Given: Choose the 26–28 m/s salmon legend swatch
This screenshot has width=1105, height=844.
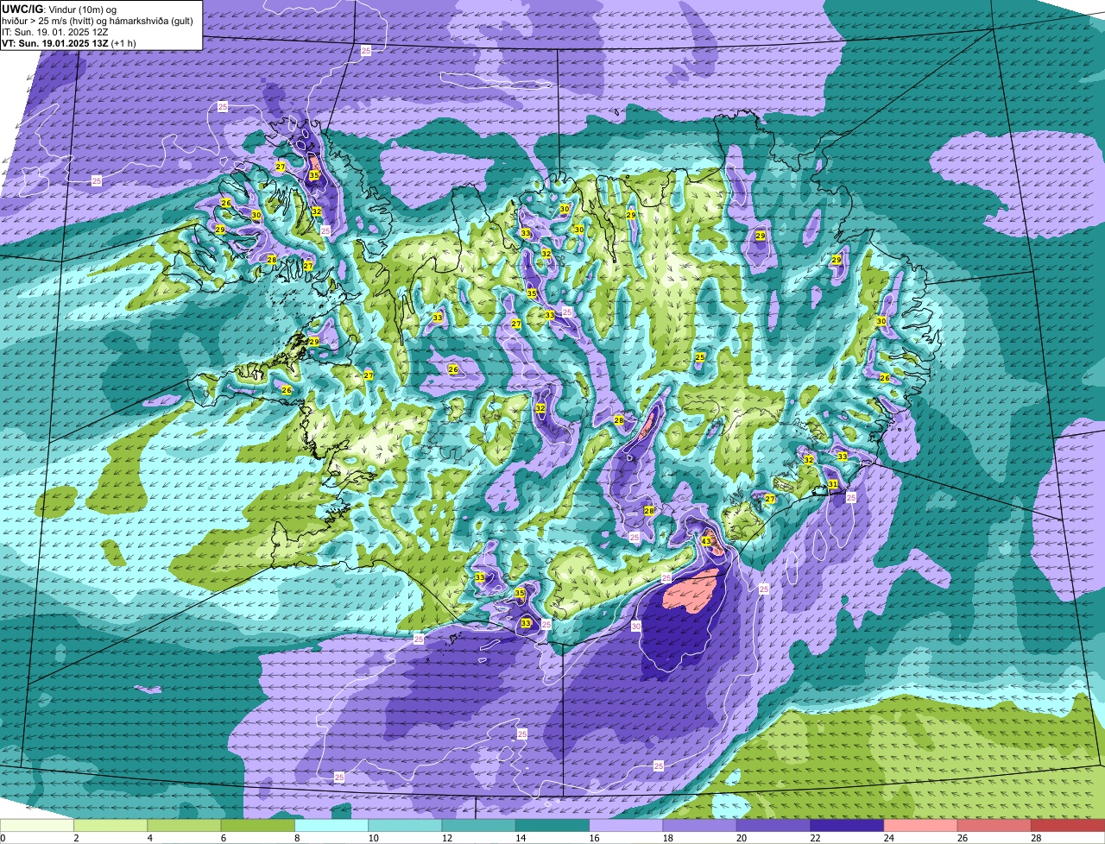Looking at the screenshot, I should click(x=995, y=825).
